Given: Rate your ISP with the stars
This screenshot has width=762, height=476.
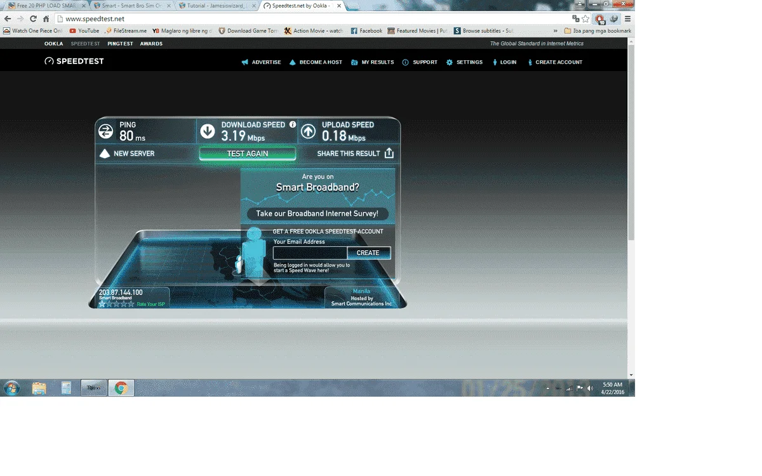Looking at the screenshot, I should [116, 304].
